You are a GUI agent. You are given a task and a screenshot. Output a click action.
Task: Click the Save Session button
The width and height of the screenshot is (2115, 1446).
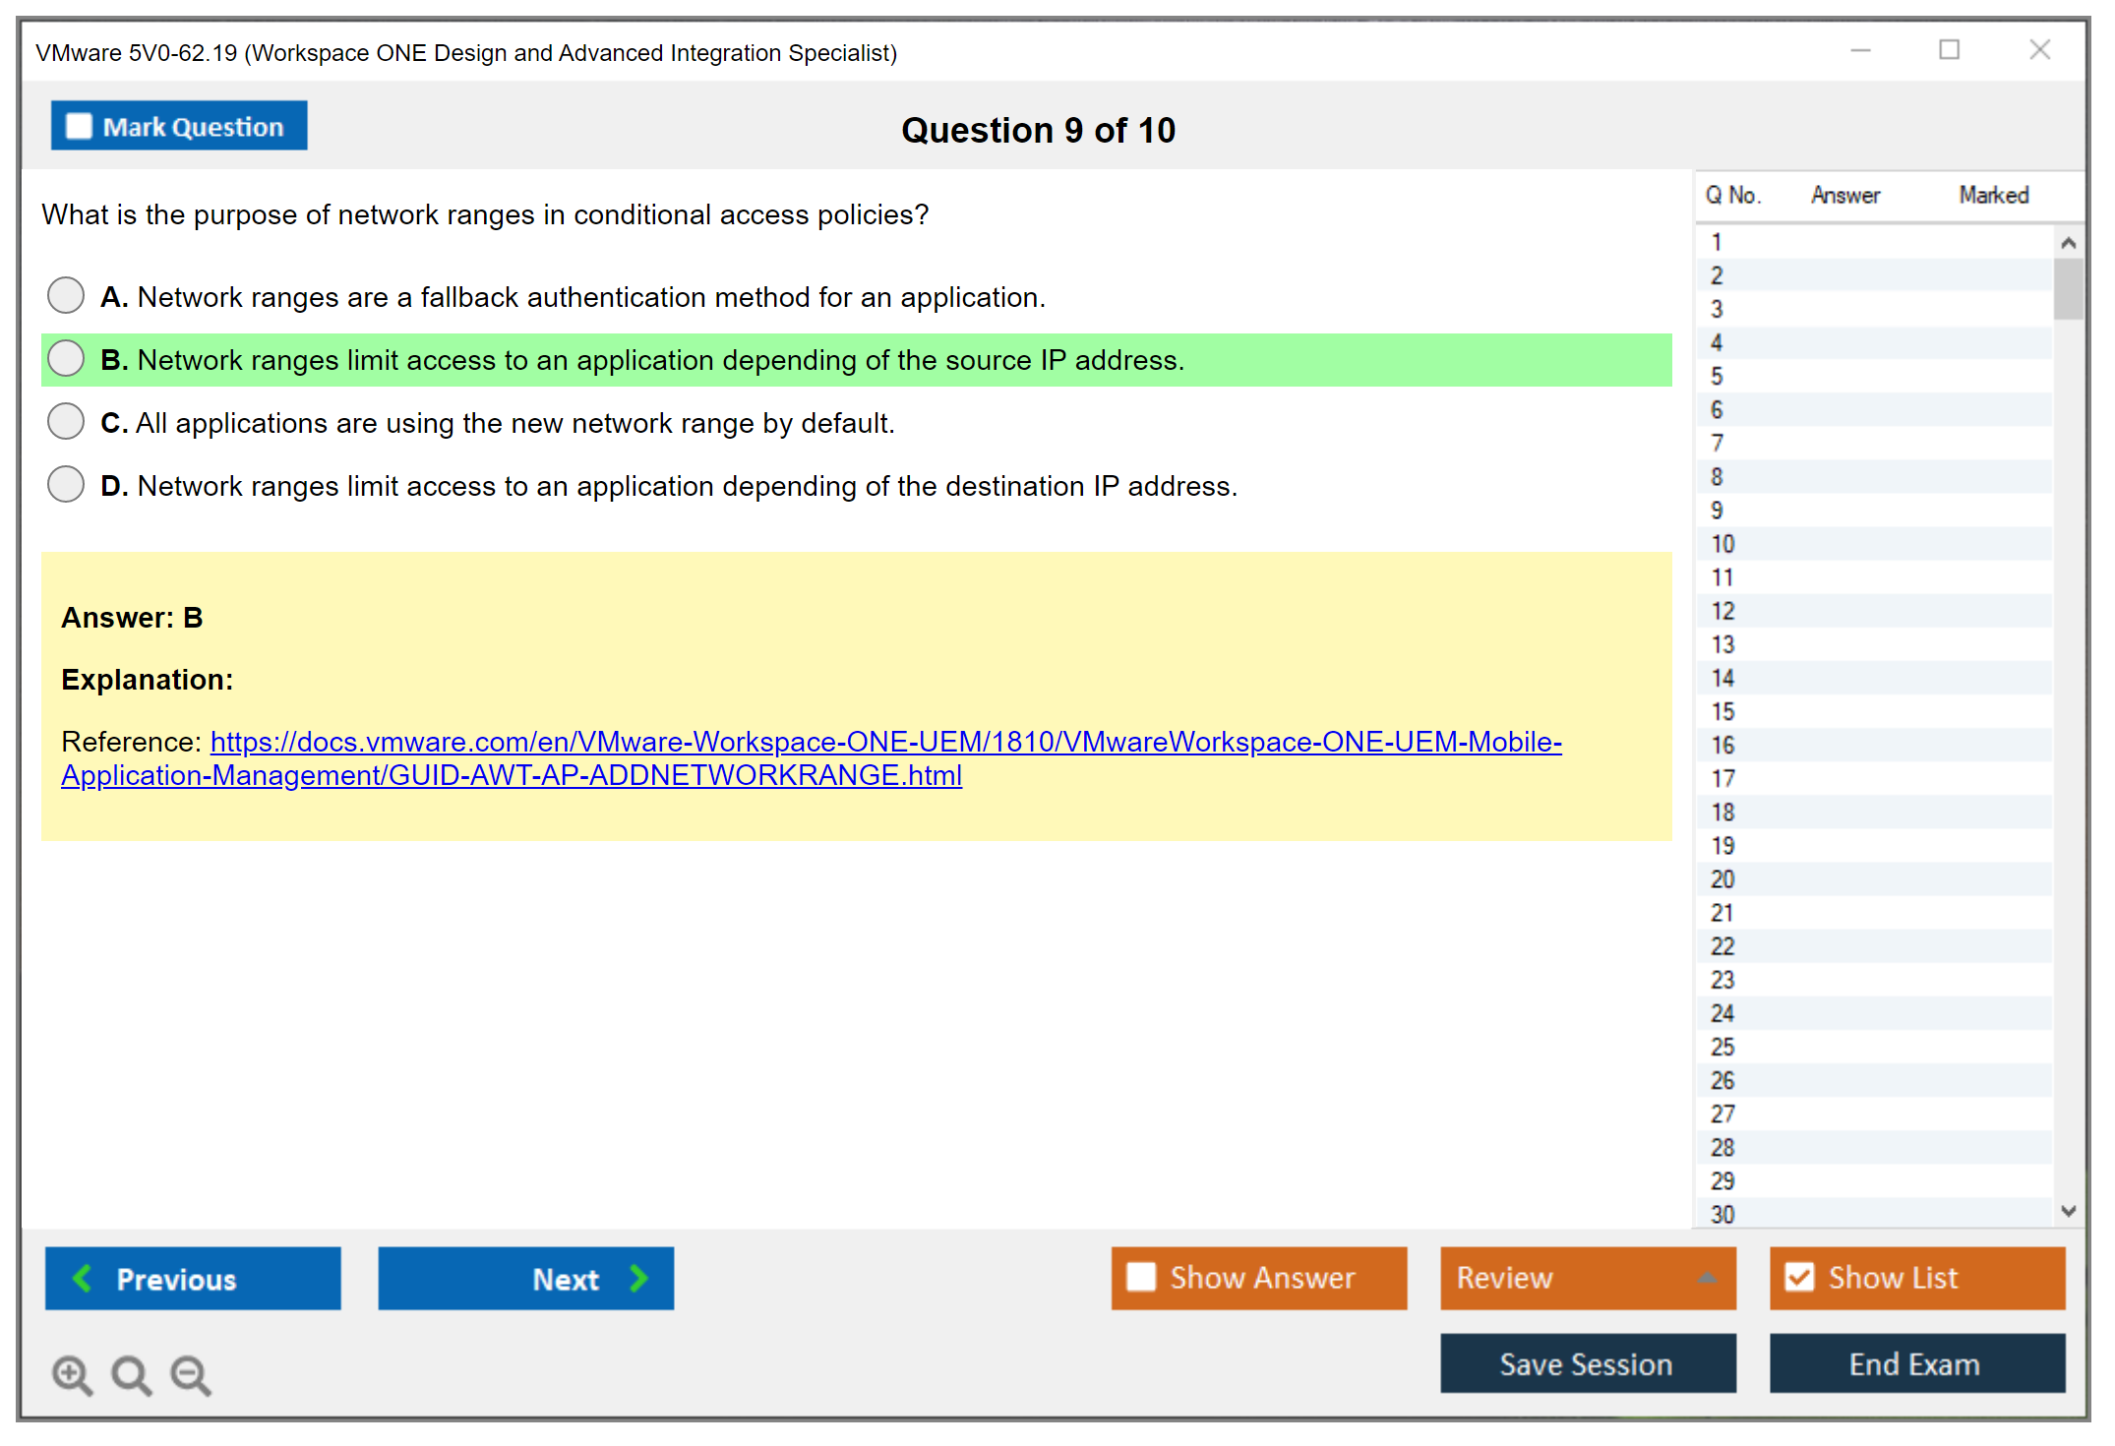point(1587,1363)
